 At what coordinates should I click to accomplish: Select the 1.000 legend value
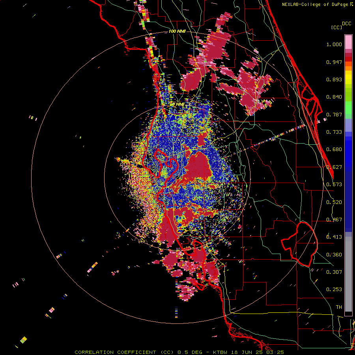pos(334,44)
